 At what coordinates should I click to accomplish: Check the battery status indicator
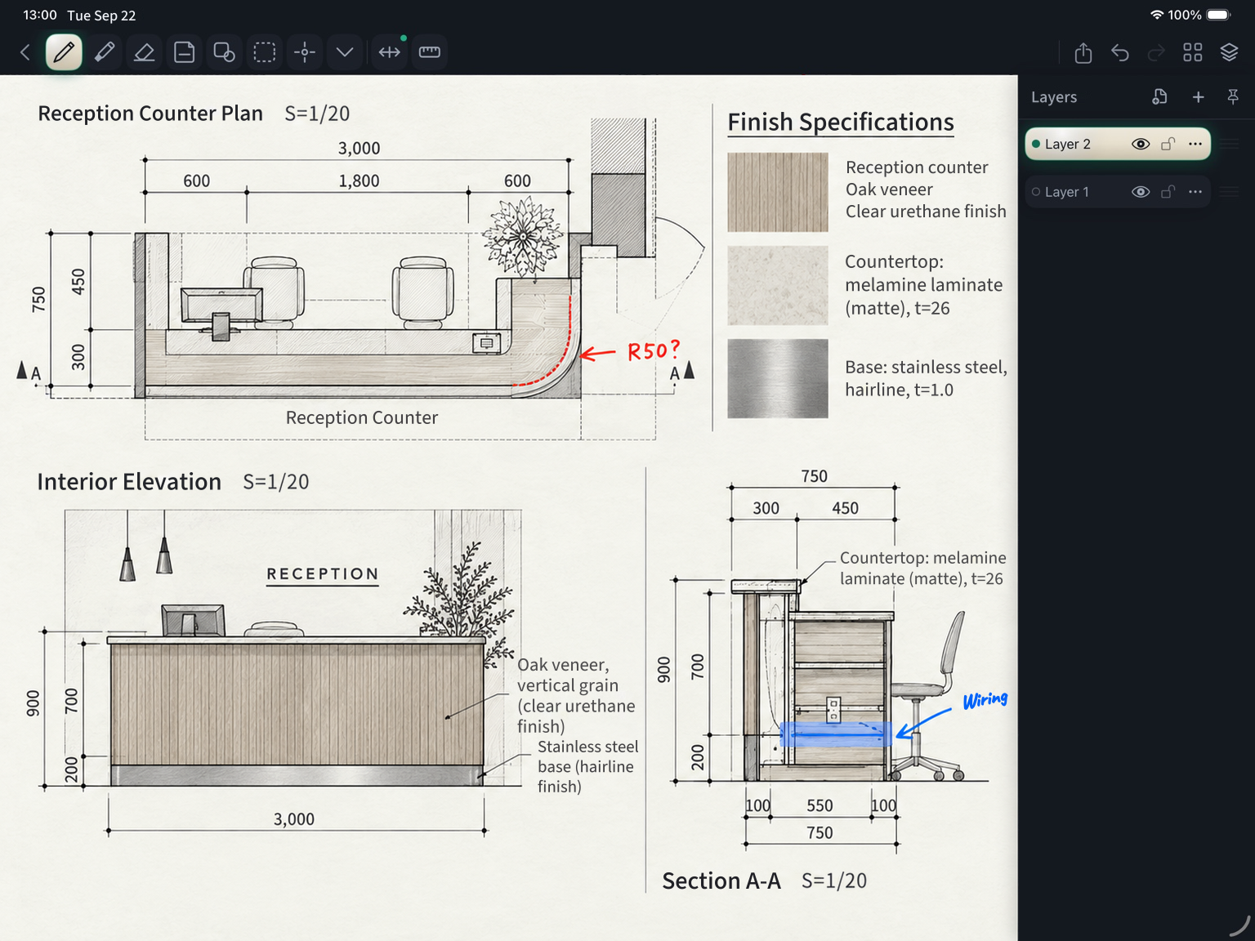pyautogui.click(x=1219, y=15)
